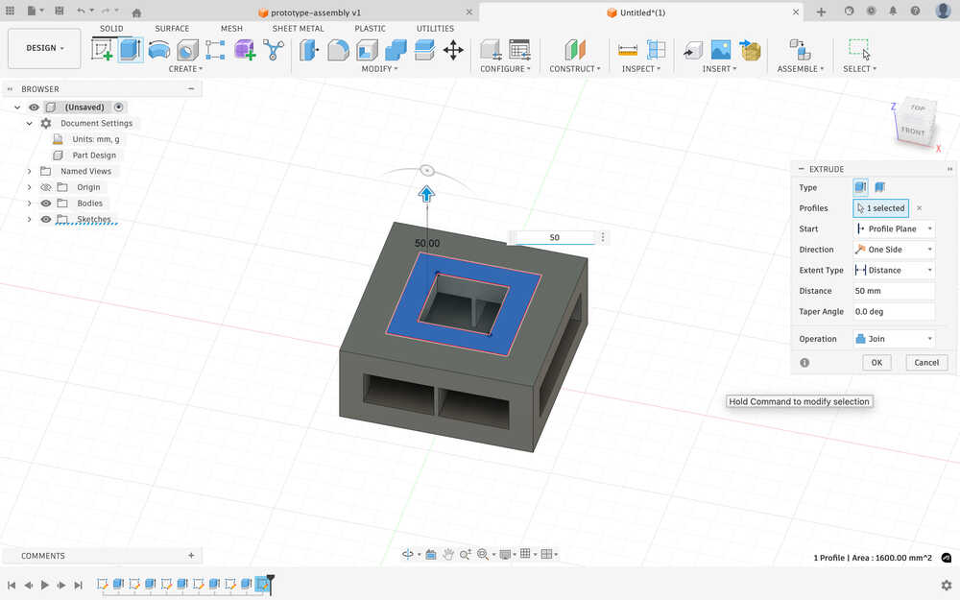The height and width of the screenshot is (600, 960).
Task: Select the Press Pull tool
Action: pos(309,50)
